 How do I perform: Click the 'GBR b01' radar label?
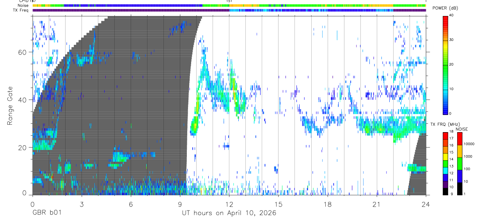46,213
